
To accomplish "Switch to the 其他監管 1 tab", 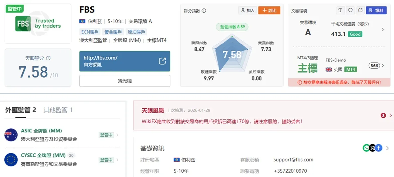I will pyautogui.click(x=58, y=110).
